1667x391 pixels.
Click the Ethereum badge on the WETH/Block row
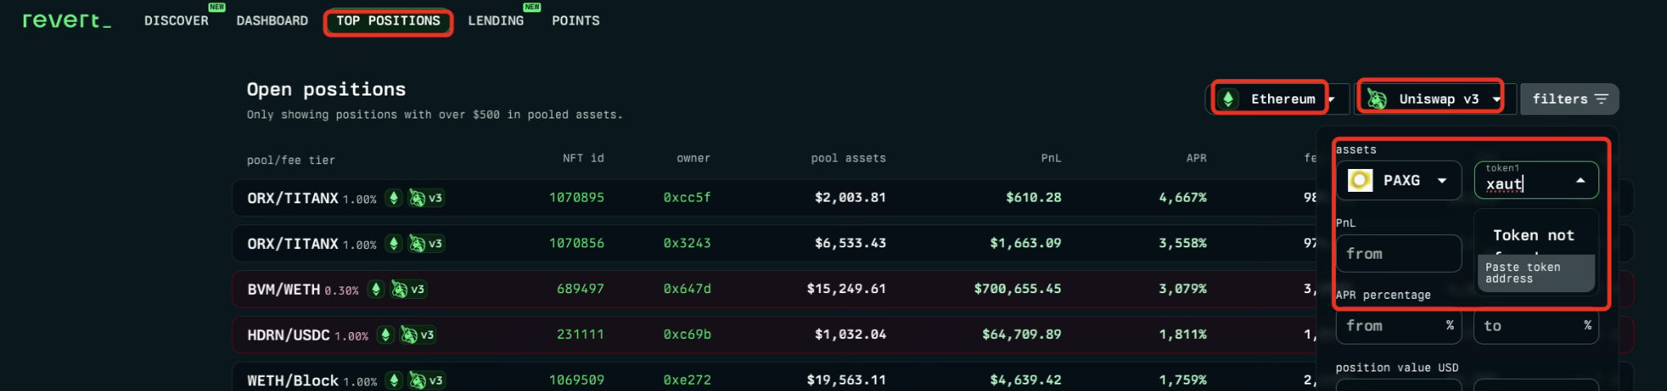[394, 380]
